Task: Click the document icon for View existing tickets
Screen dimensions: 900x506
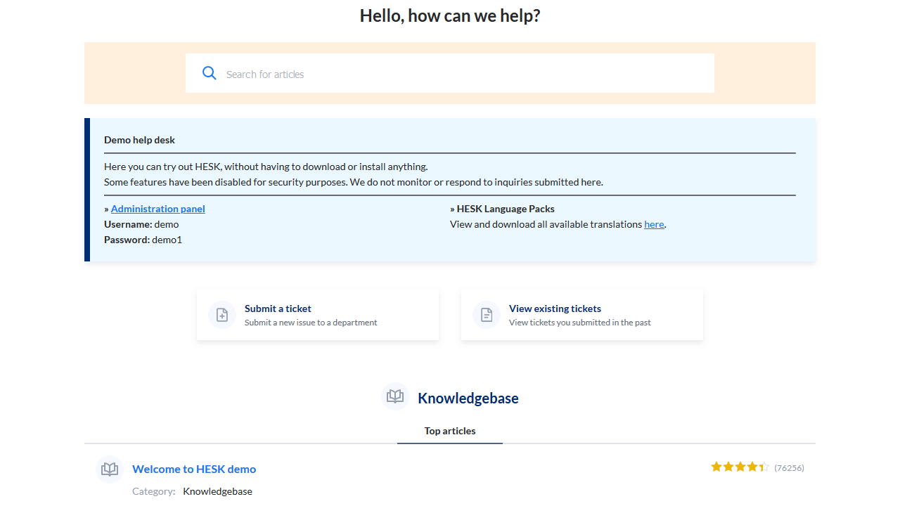Action: click(x=487, y=315)
